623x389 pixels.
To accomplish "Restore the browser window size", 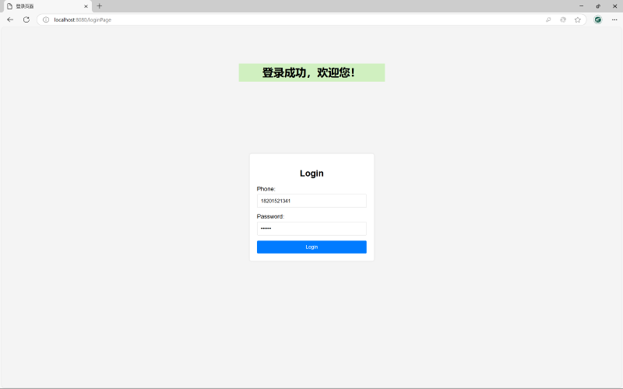I will point(598,6).
